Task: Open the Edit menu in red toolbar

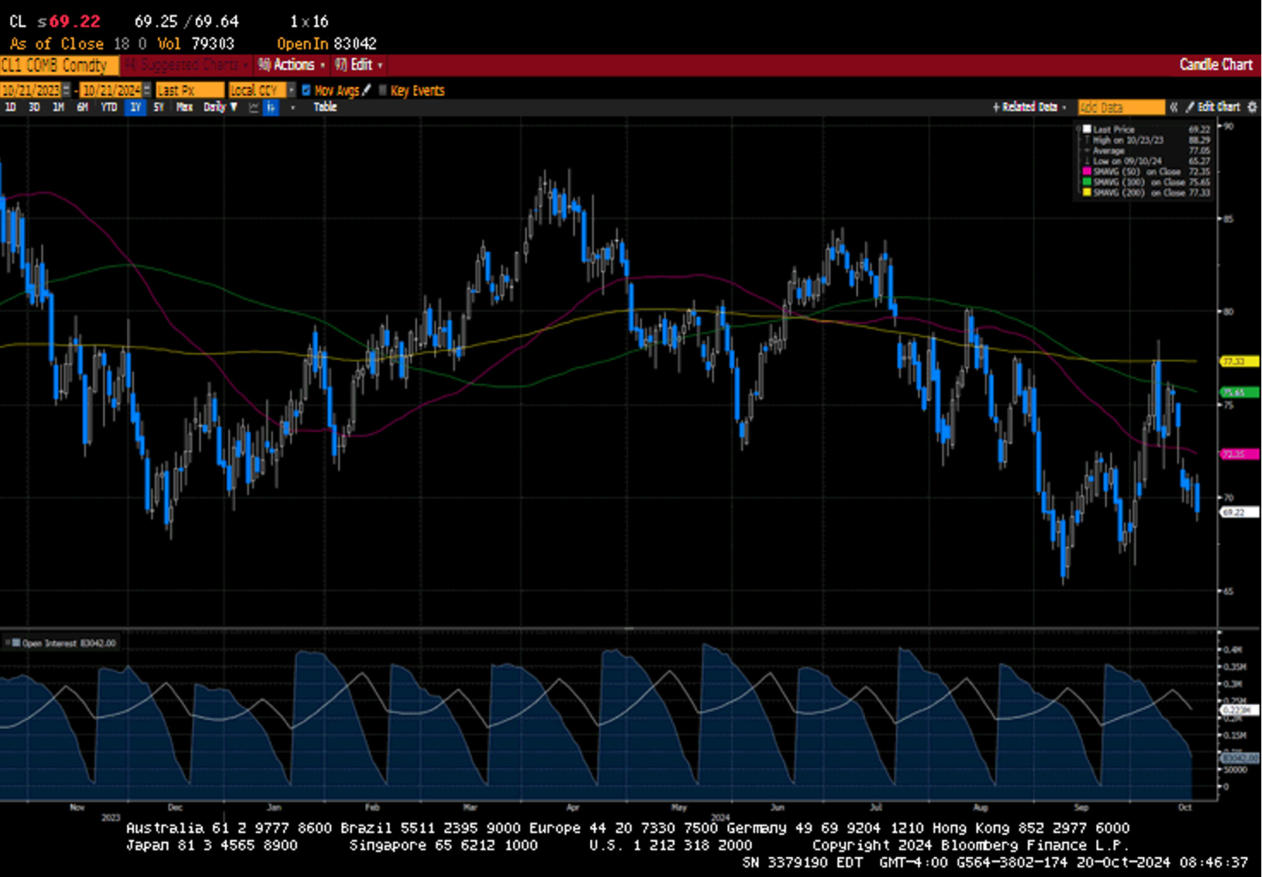Action: point(359,65)
